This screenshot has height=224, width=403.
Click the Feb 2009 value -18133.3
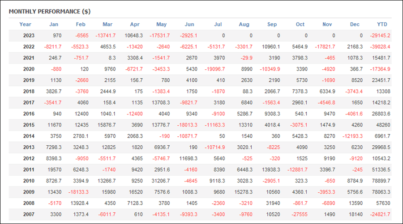(x=78, y=192)
